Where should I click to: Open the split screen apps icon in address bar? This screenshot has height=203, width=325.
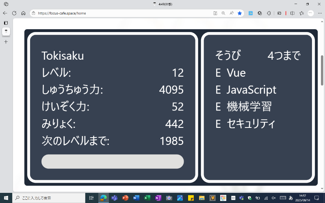point(215,13)
